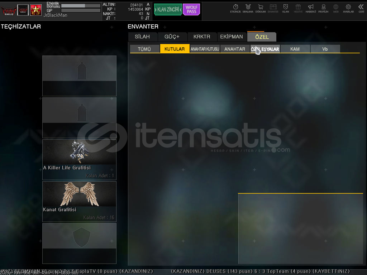Open the KRKTR inventory tab
The height and width of the screenshot is (275, 367).
(202, 37)
